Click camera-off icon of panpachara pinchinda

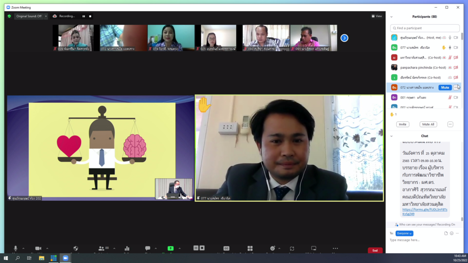[456, 67]
